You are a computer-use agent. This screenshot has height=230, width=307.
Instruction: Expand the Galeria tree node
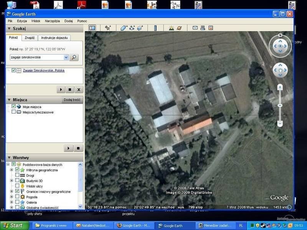coord(12,202)
